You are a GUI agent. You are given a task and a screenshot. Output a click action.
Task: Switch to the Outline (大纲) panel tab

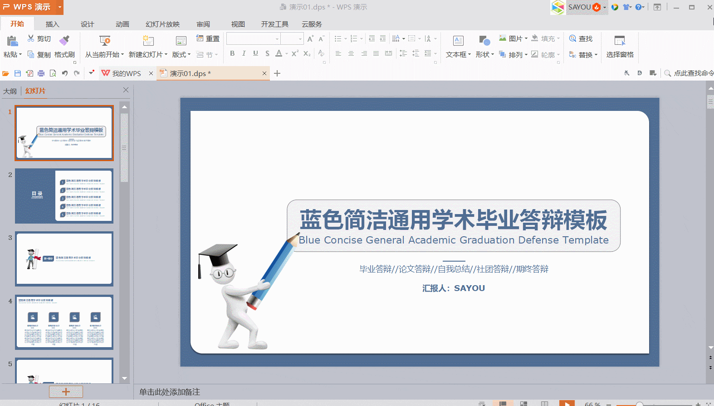(x=10, y=91)
